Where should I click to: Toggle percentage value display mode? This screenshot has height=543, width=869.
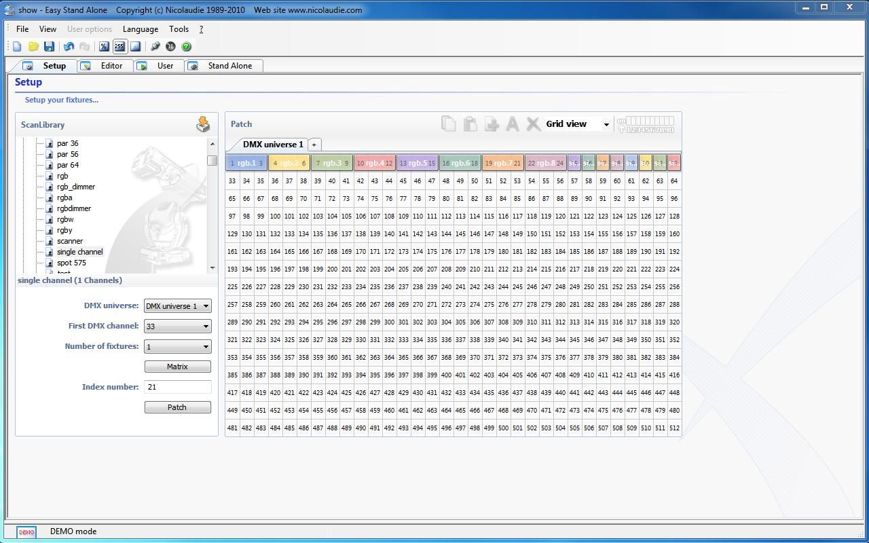[104, 47]
